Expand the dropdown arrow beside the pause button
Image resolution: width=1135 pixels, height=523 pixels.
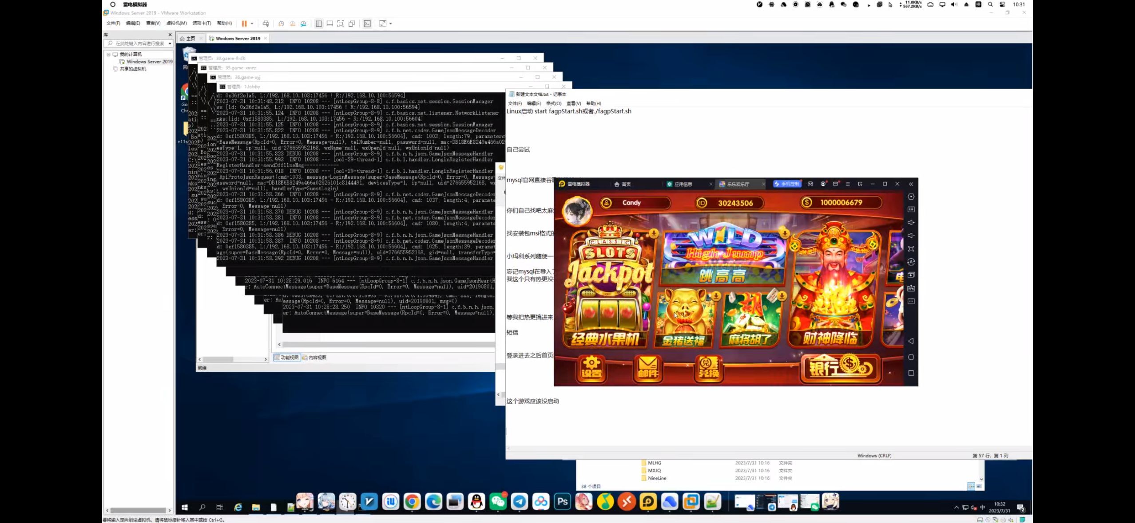coord(252,24)
